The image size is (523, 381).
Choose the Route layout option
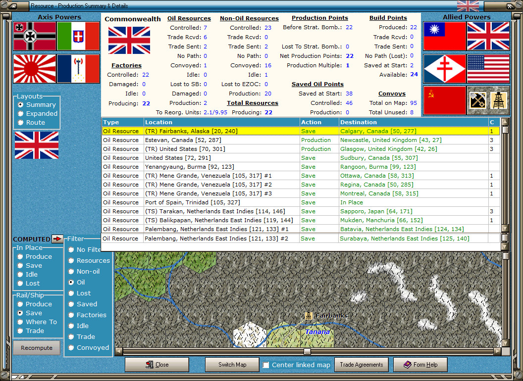click(x=21, y=122)
